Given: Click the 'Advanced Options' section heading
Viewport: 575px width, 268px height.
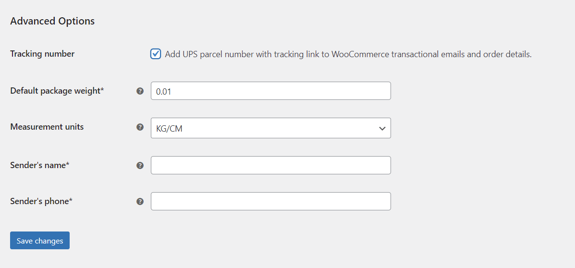Looking at the screenshot, I should pos(52,21).
